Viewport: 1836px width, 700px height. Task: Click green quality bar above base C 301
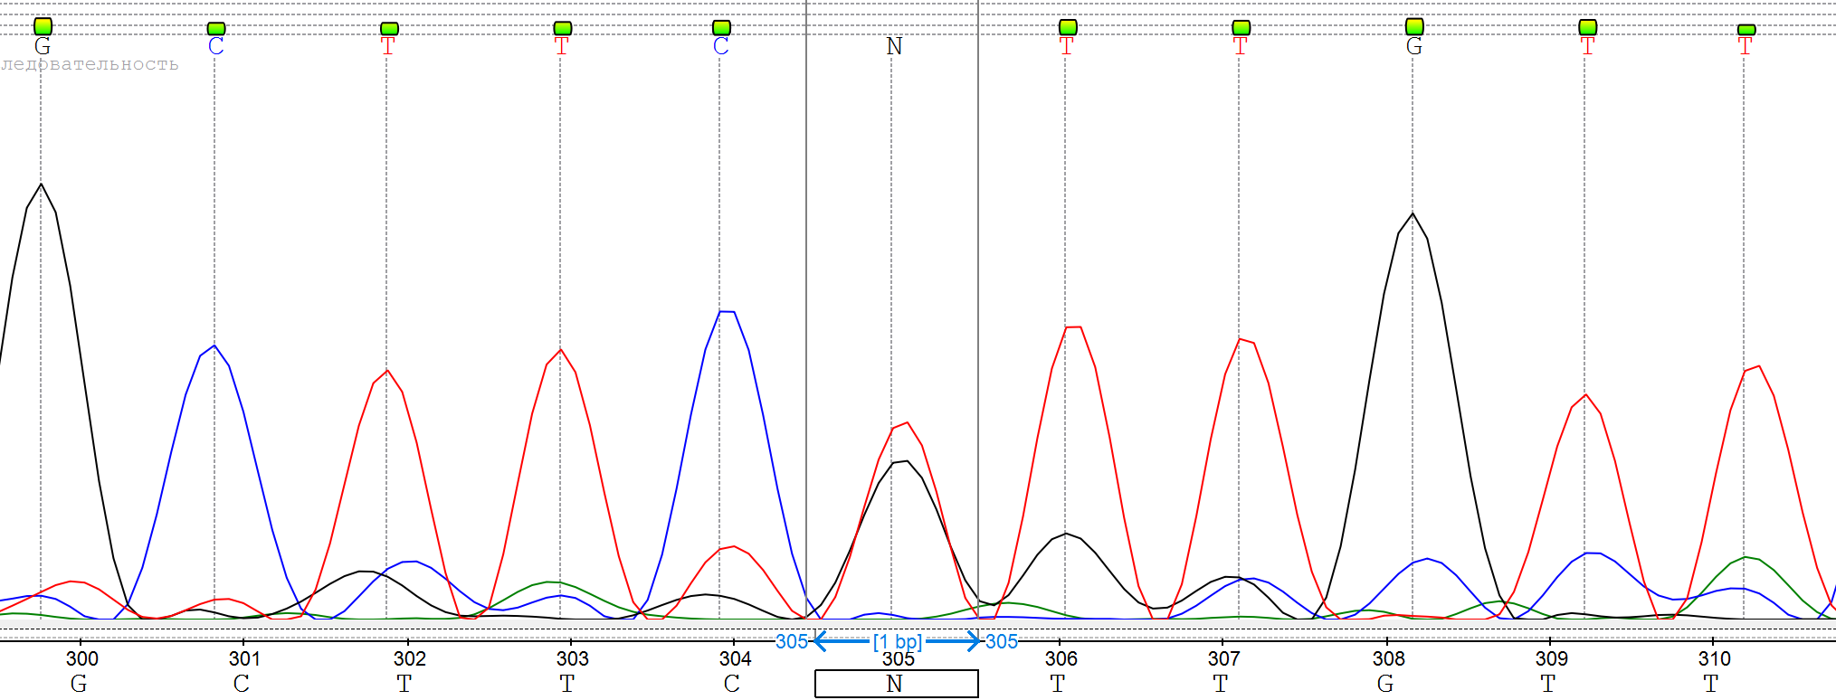click(x=216, y=29)
